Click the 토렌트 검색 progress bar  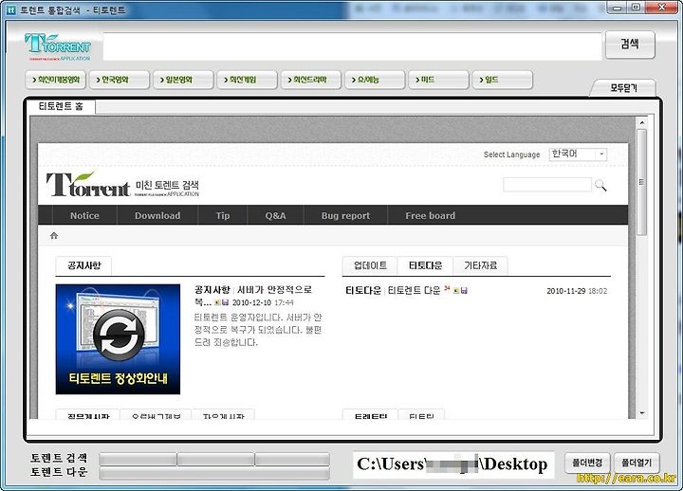click(214, 459)
